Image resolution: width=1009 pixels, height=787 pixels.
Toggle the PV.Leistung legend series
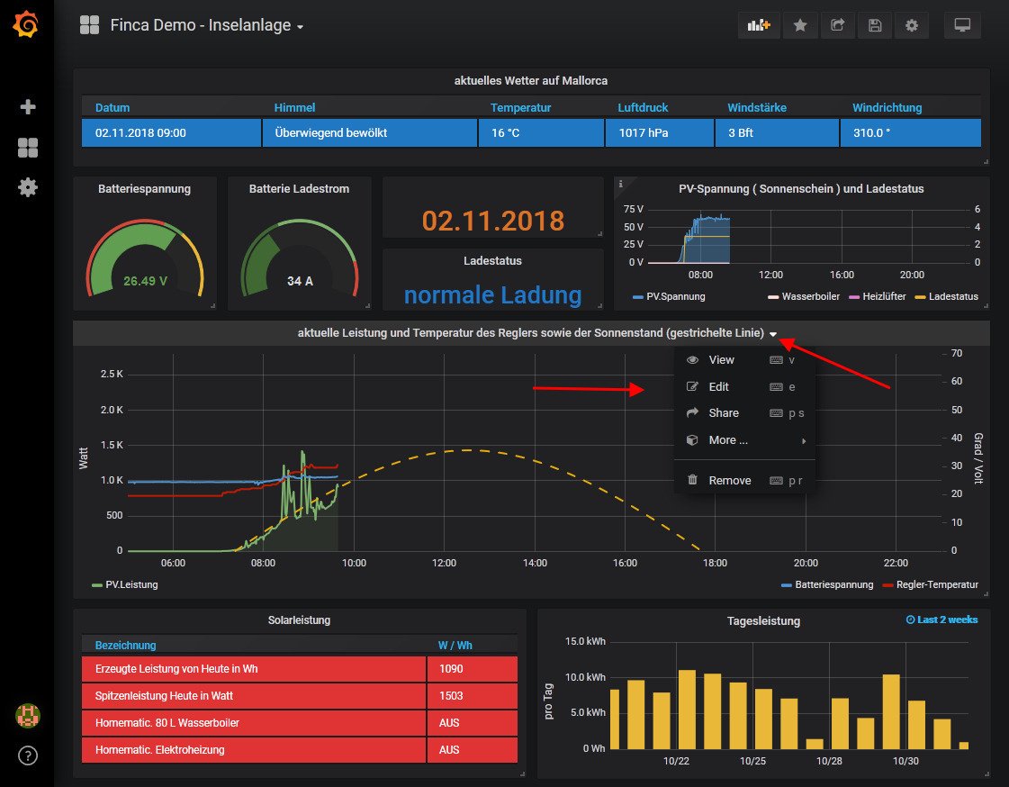coord(131,584)
